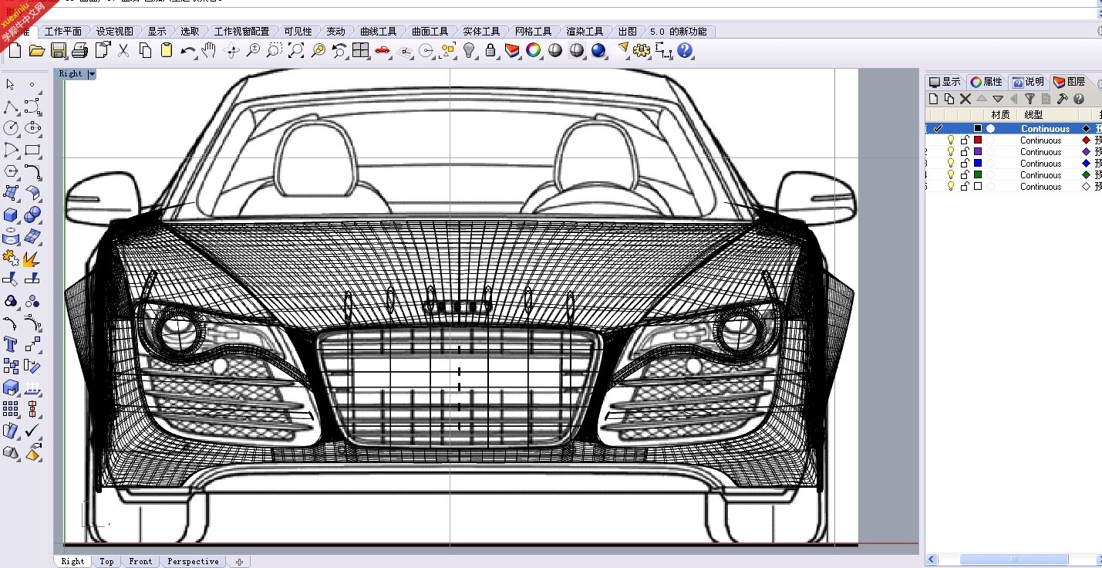Switch to the Front viewport tab
Viewport: 1102px width, 568px height.
click(x=140, y=561)
